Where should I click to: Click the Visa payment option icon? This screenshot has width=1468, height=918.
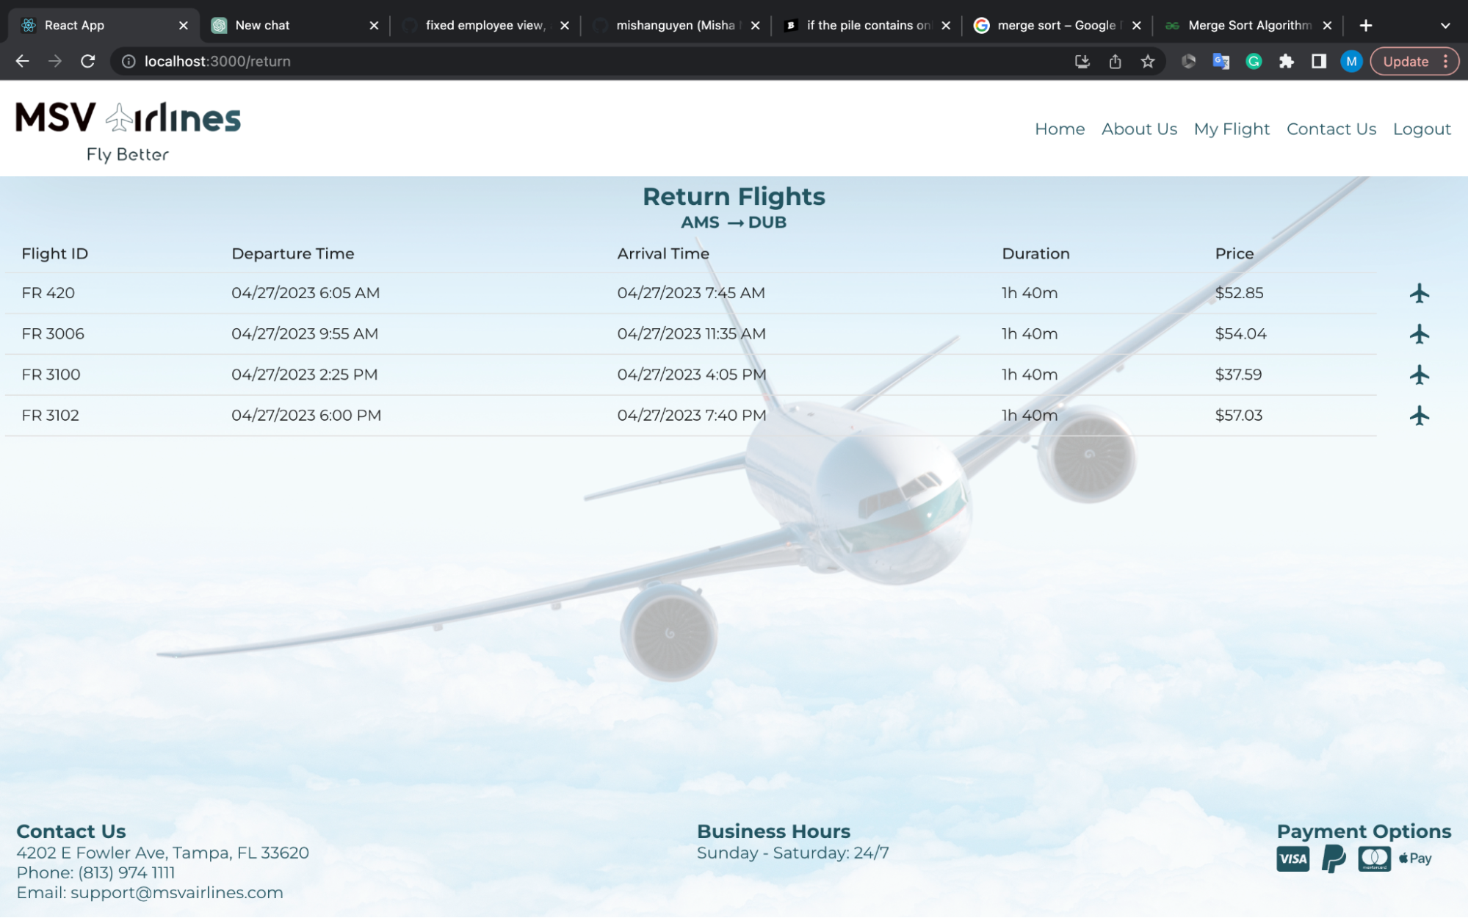click(x=1292, y=858)
